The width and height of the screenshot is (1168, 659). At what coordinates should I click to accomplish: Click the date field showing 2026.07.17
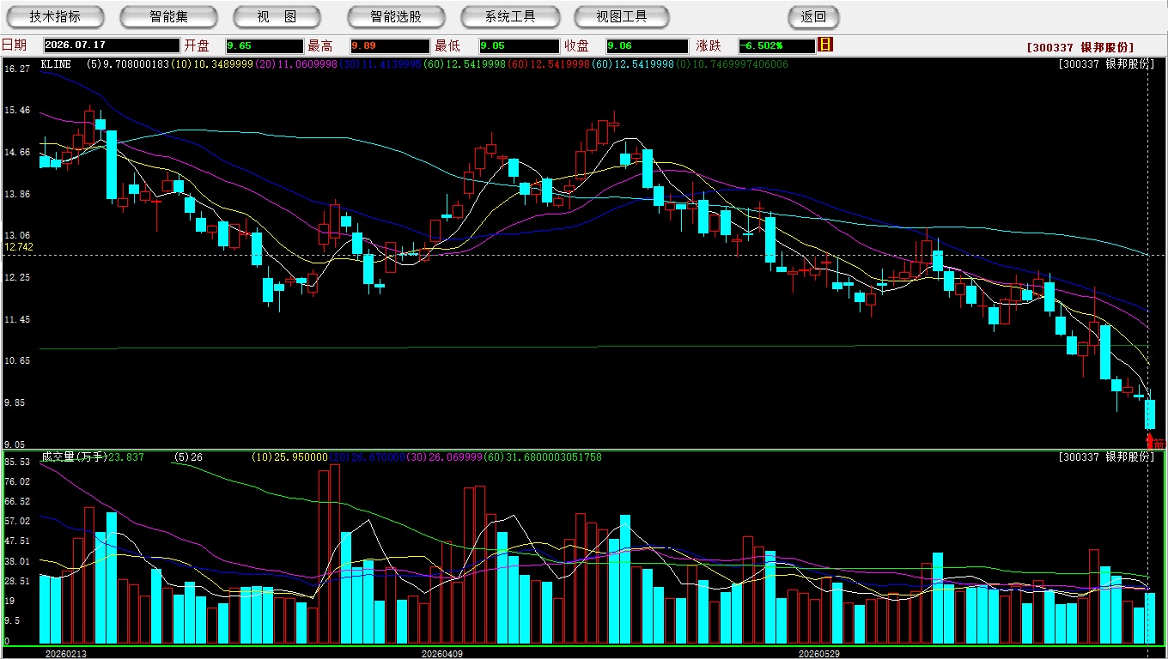[111, 45]
